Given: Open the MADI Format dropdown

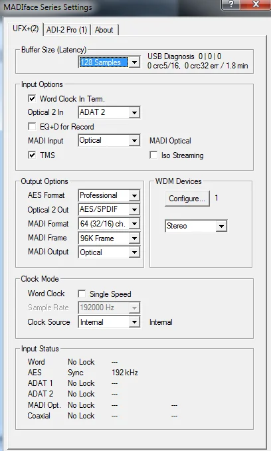Looking at the screenshot, I should click(x=109, y=223).
